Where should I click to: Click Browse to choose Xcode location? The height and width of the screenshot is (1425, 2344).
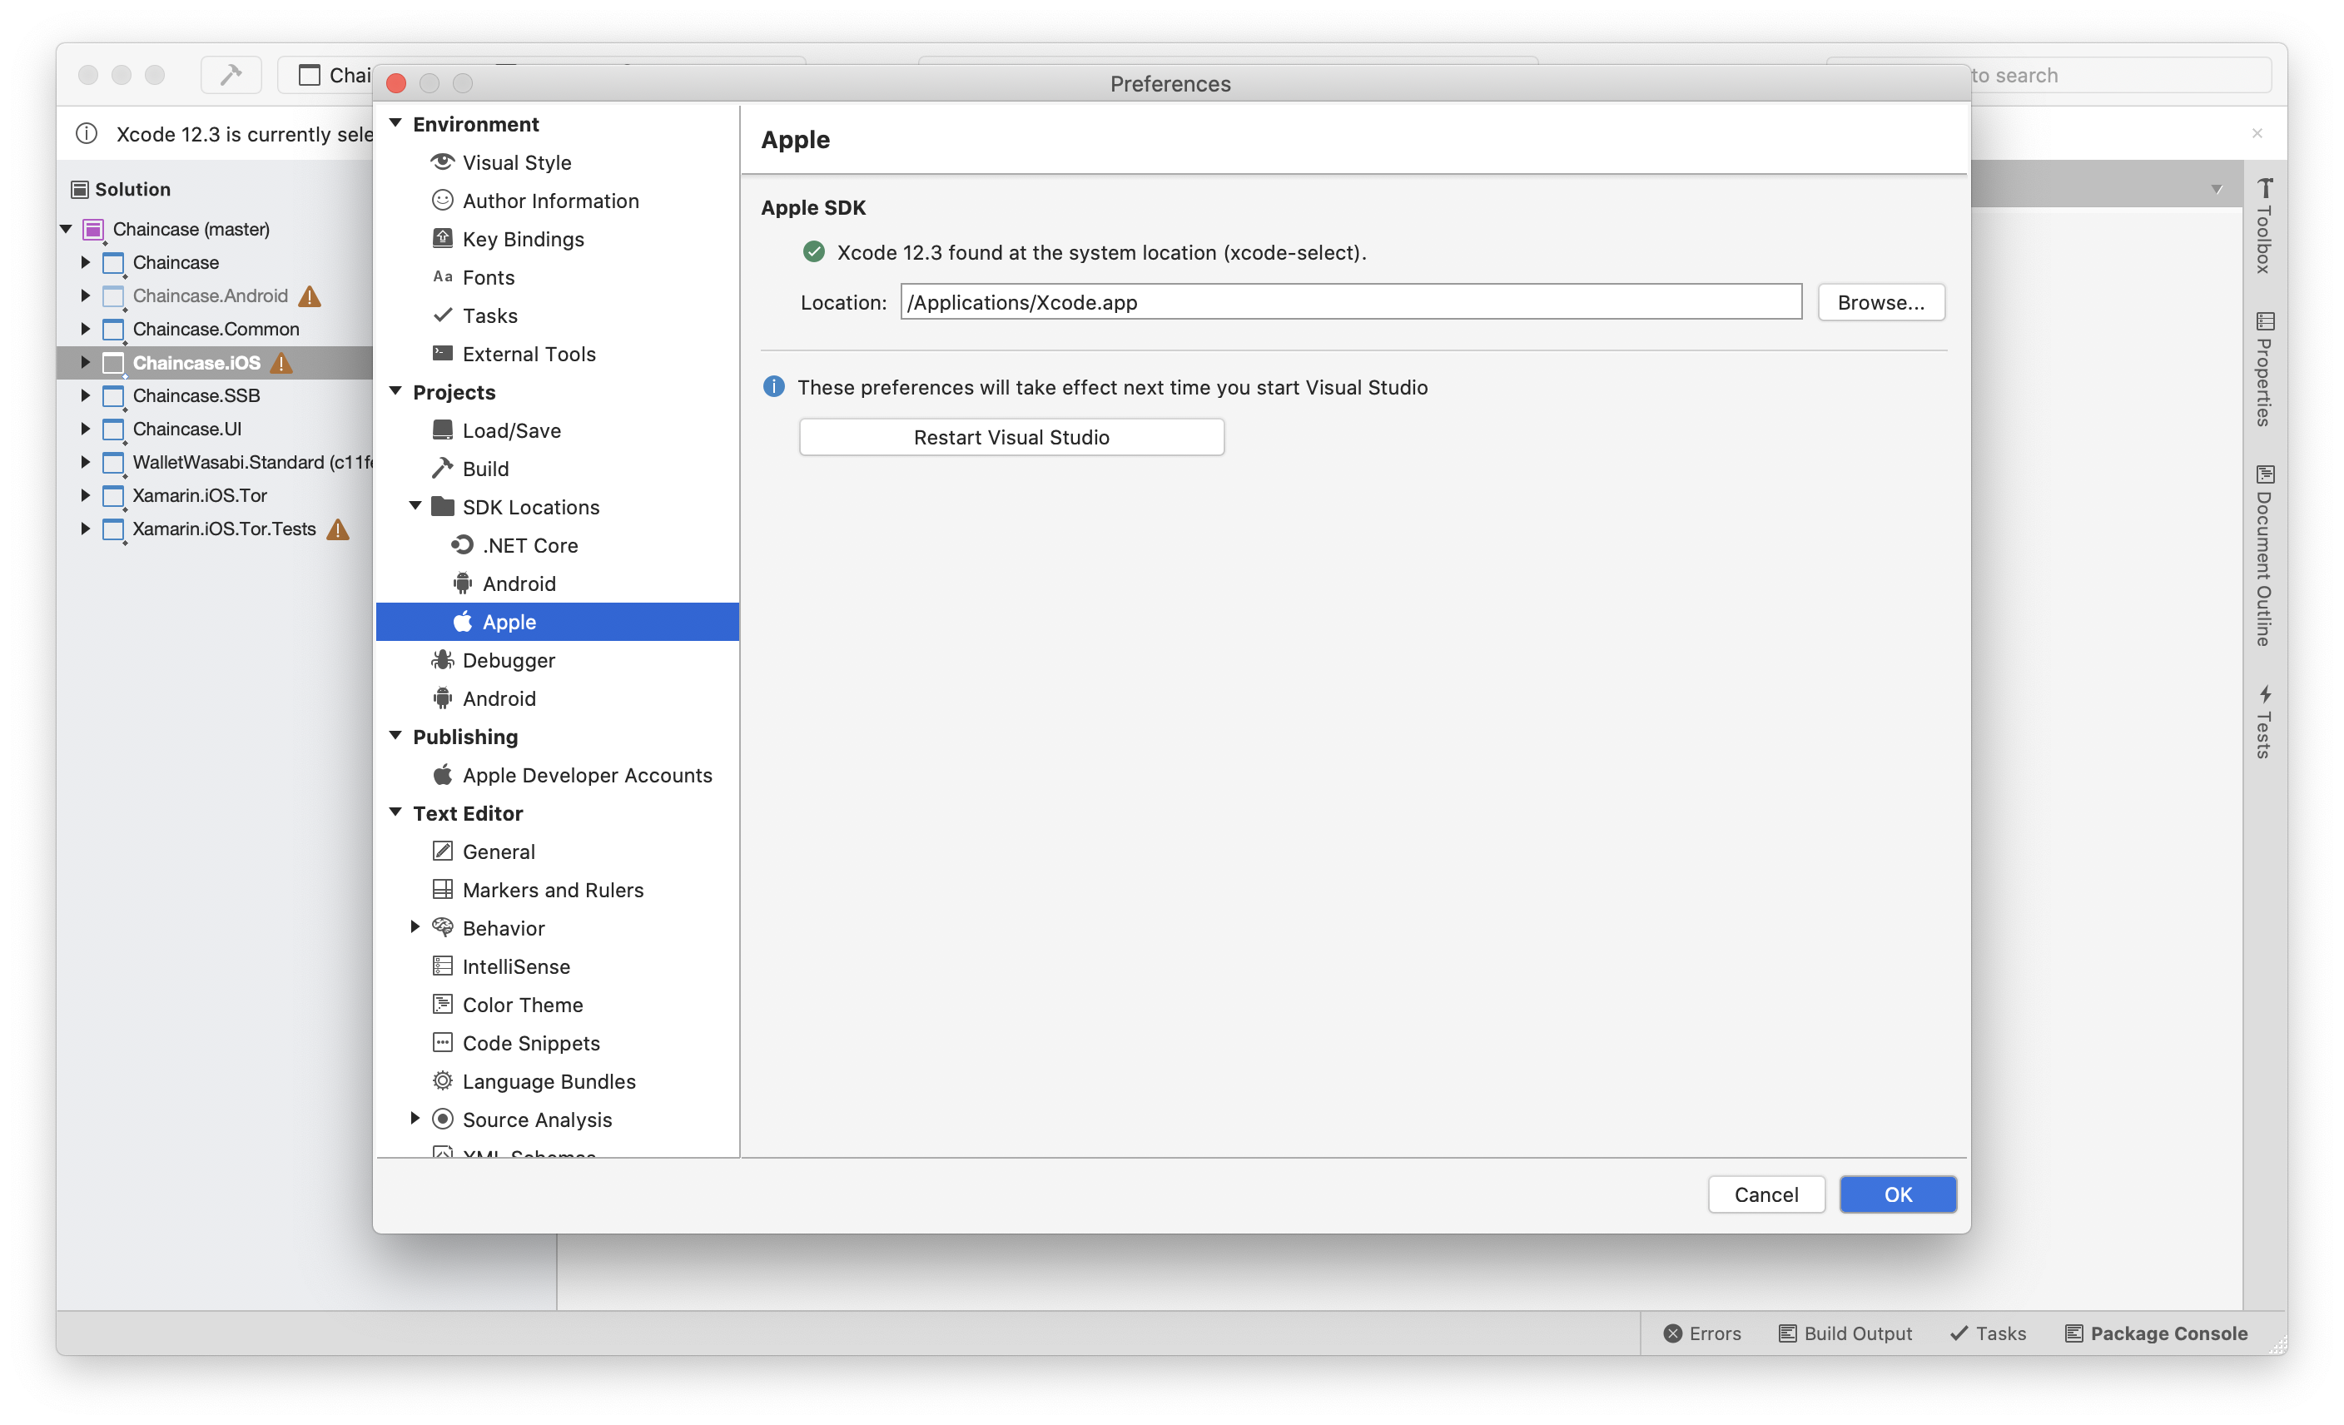[x=1880, y=302]
